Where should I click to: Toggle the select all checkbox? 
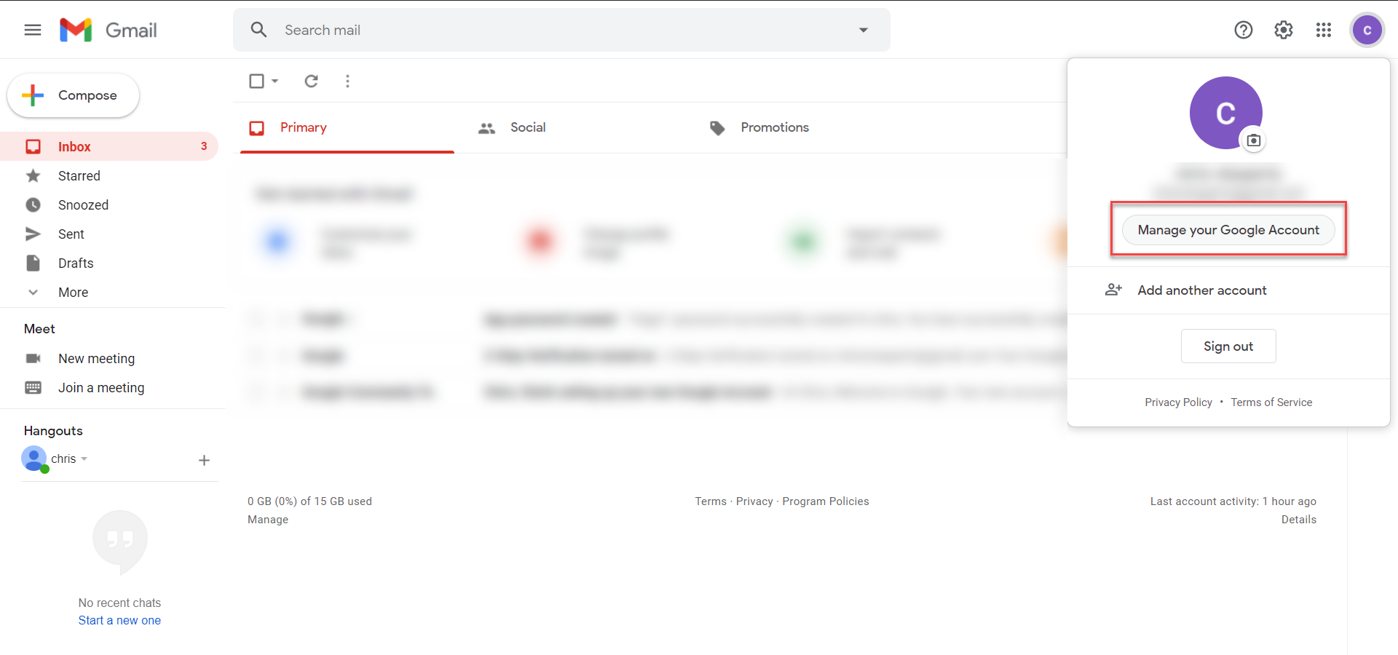256,81
